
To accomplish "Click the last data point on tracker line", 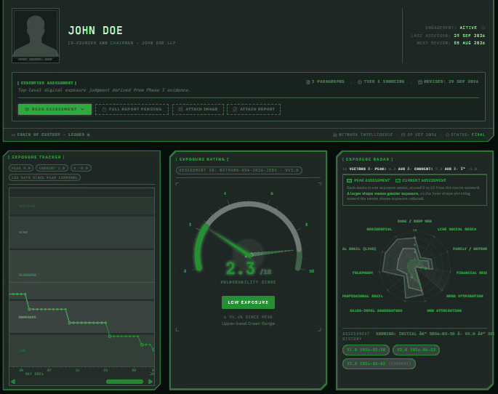I will [153, 350].
